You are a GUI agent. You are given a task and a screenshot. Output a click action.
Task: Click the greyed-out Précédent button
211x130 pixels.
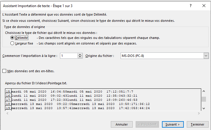147,124
